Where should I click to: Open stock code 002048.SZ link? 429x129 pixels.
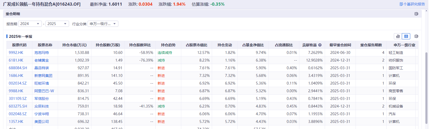coord(18,114)
